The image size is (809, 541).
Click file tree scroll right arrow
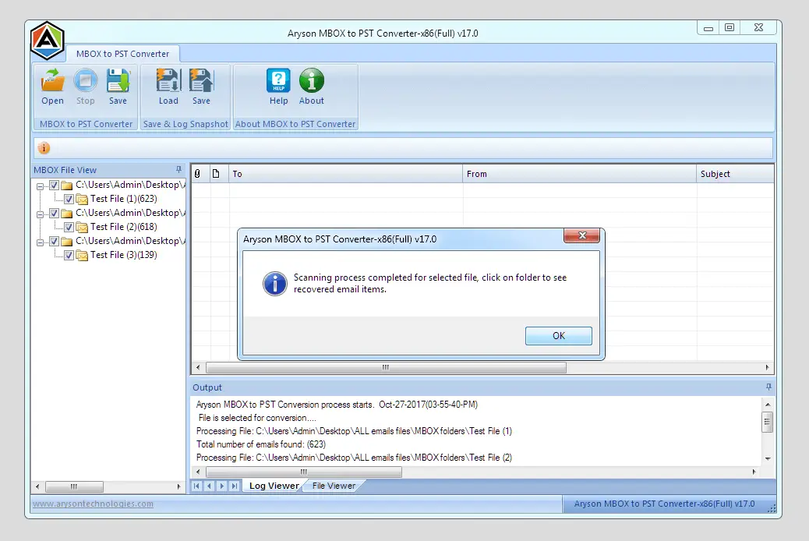coord(178,486)
